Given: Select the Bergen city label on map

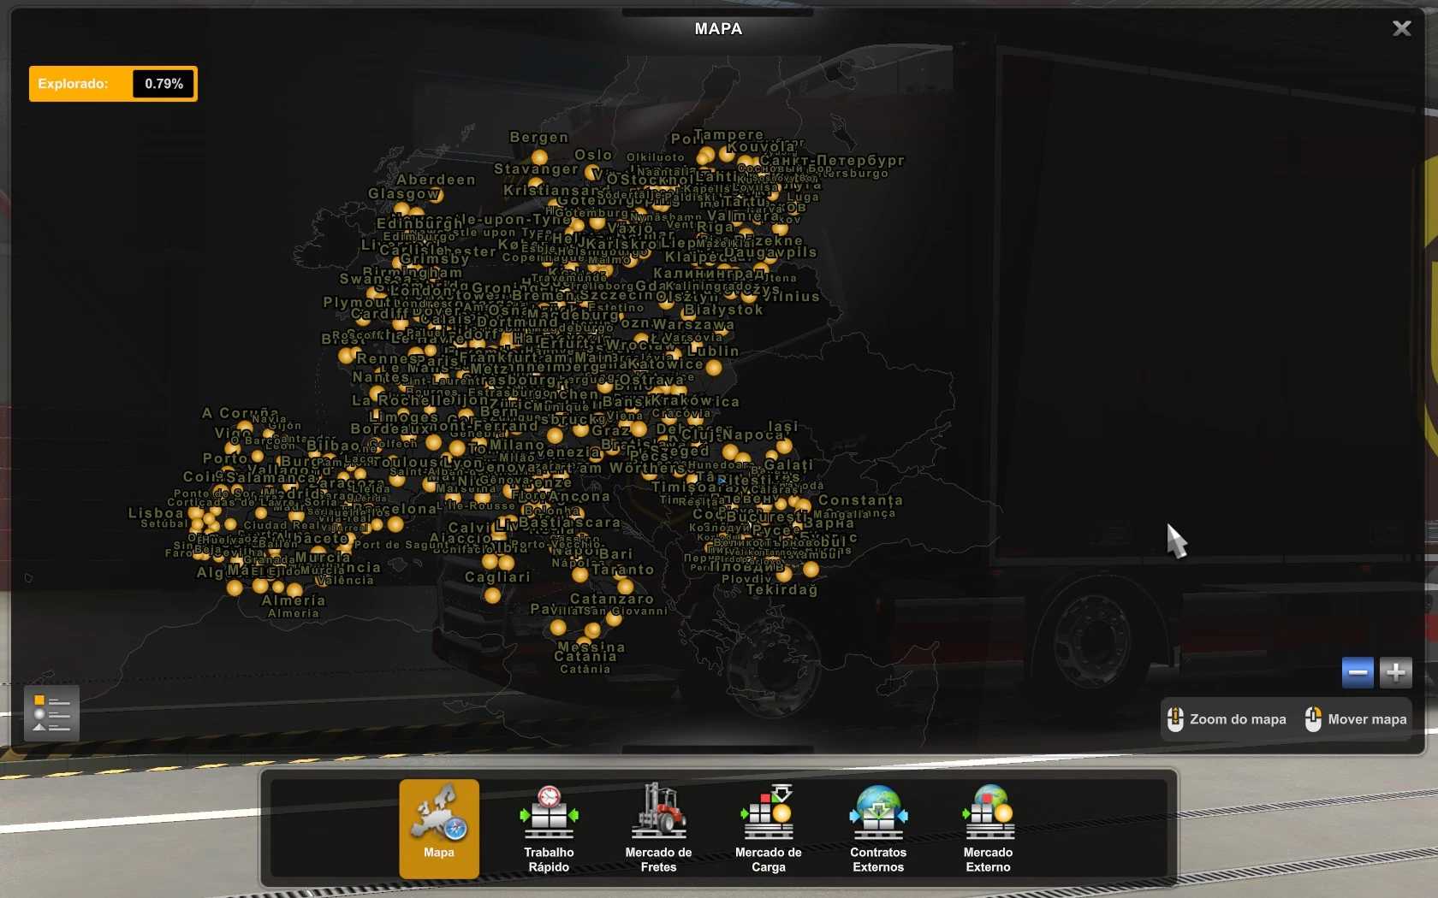Looking at the screenshot, I should tap(538, 138).
